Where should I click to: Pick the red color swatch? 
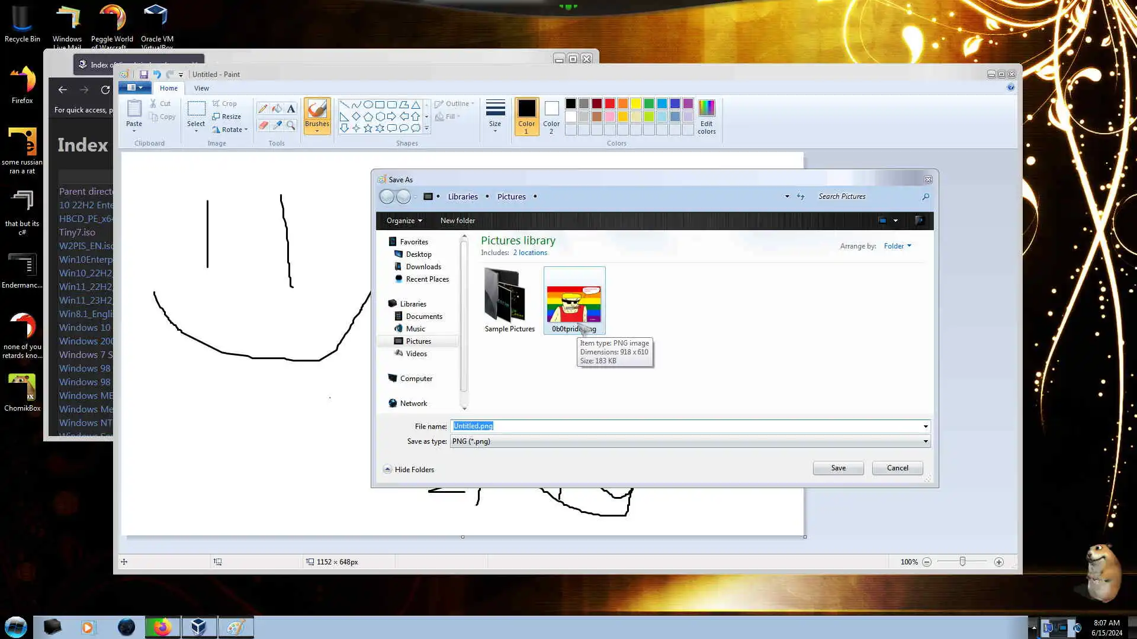pos(610,104)
